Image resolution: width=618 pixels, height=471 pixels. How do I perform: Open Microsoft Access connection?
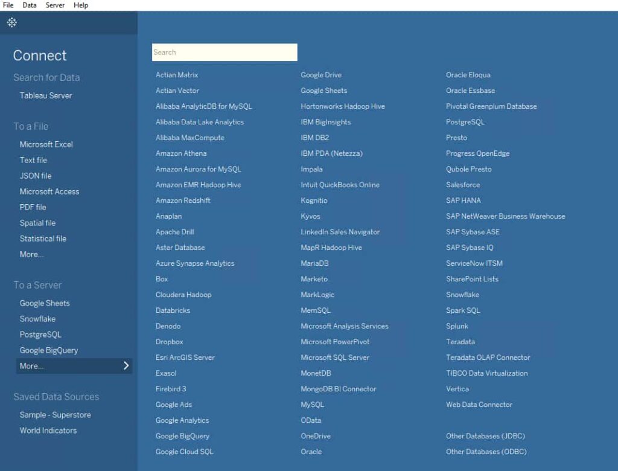click(x=49, y=191)
